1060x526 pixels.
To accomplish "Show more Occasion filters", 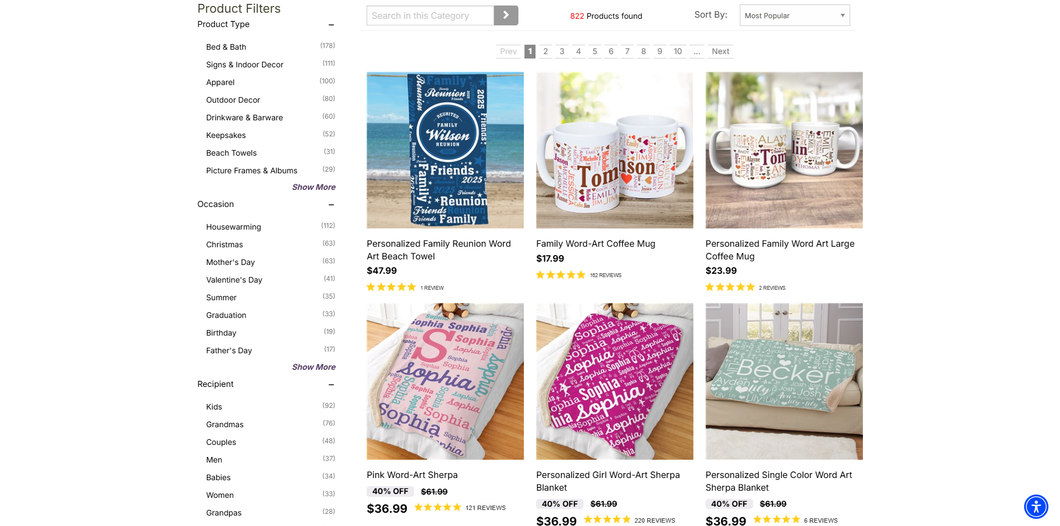I will click(x=314, y=367).
